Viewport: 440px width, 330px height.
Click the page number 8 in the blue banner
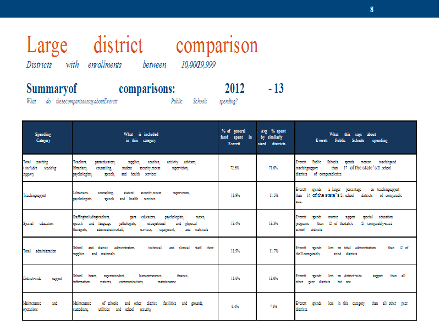(x=372, y=9)
